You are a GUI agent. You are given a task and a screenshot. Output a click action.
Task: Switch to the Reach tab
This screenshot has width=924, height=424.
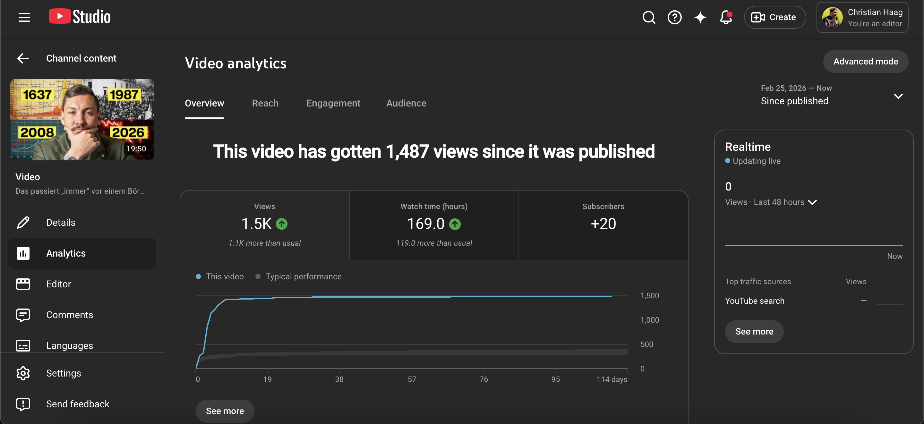pyautogui.click(x=265, y=103)
